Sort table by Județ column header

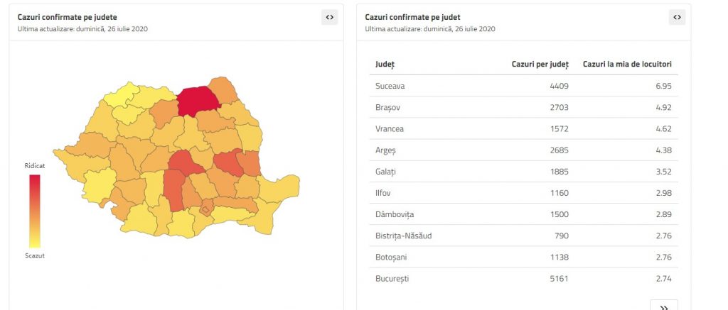[x=385, y=64]
